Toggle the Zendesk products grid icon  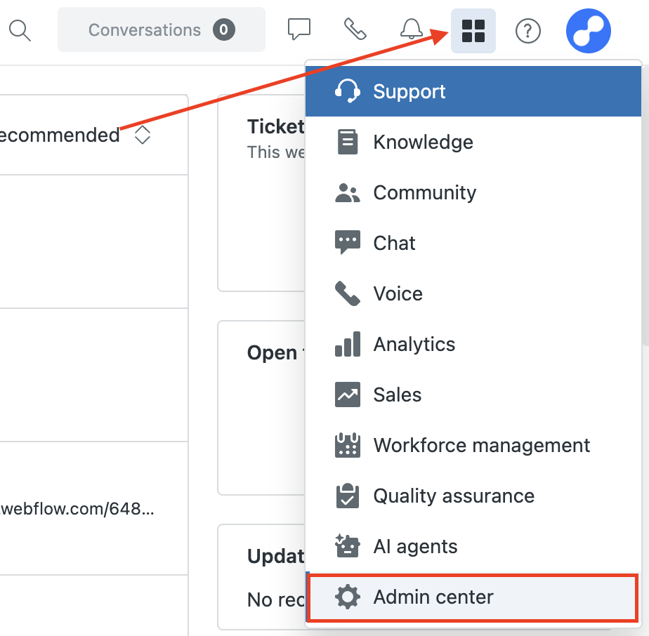[x=473, y=31]
